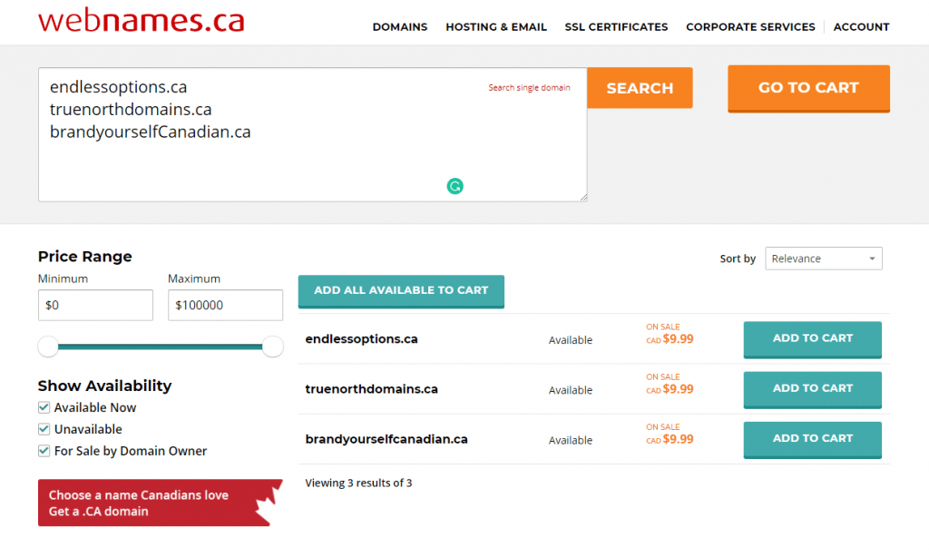Add endlessoptions.ca to cart
This screenshot has height=557, width=929.
tap(812, 339)
